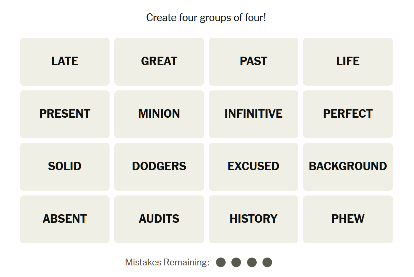Select the ABSENT word tile
The width and height of the screenshot is (414, 277).
[65, 219]
